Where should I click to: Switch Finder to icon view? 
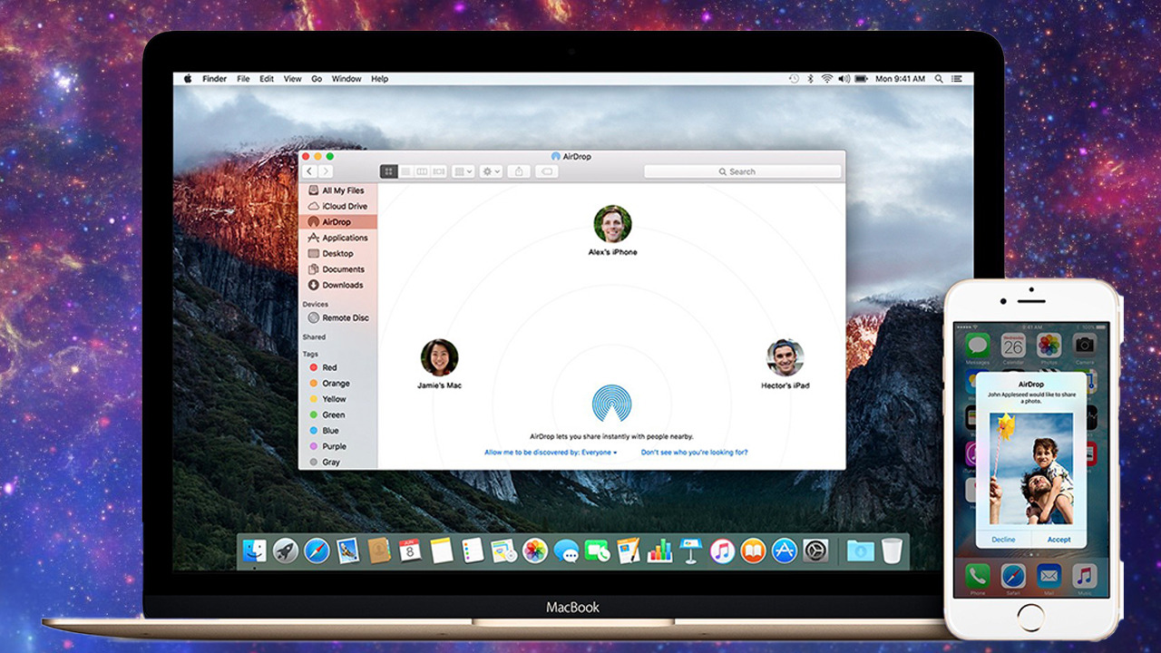tap(388, 171)
